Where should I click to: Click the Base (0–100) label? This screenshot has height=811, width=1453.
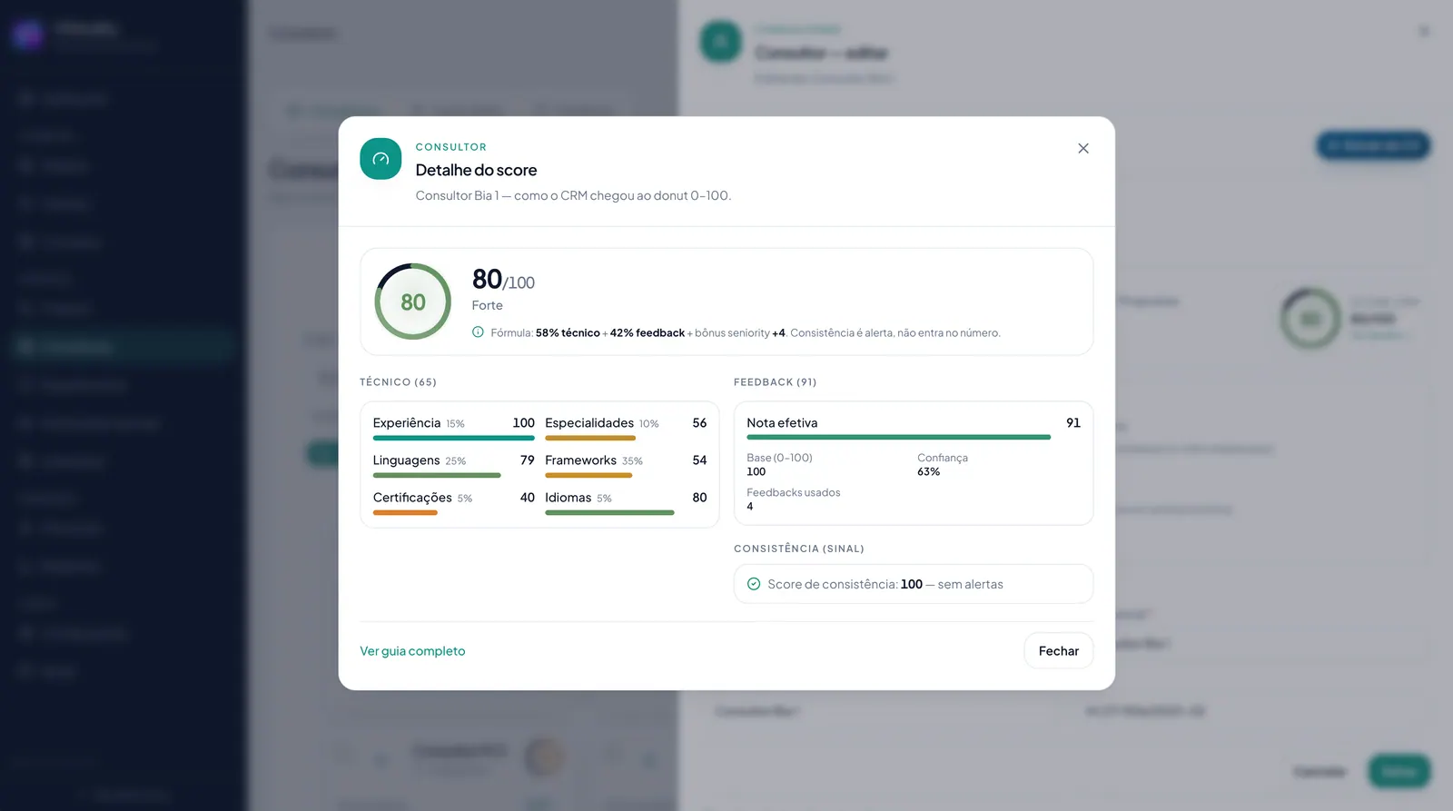tap(779, 458)
